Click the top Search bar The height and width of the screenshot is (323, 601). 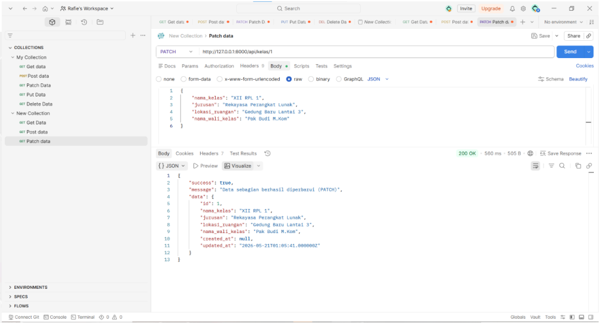[298, 8]
